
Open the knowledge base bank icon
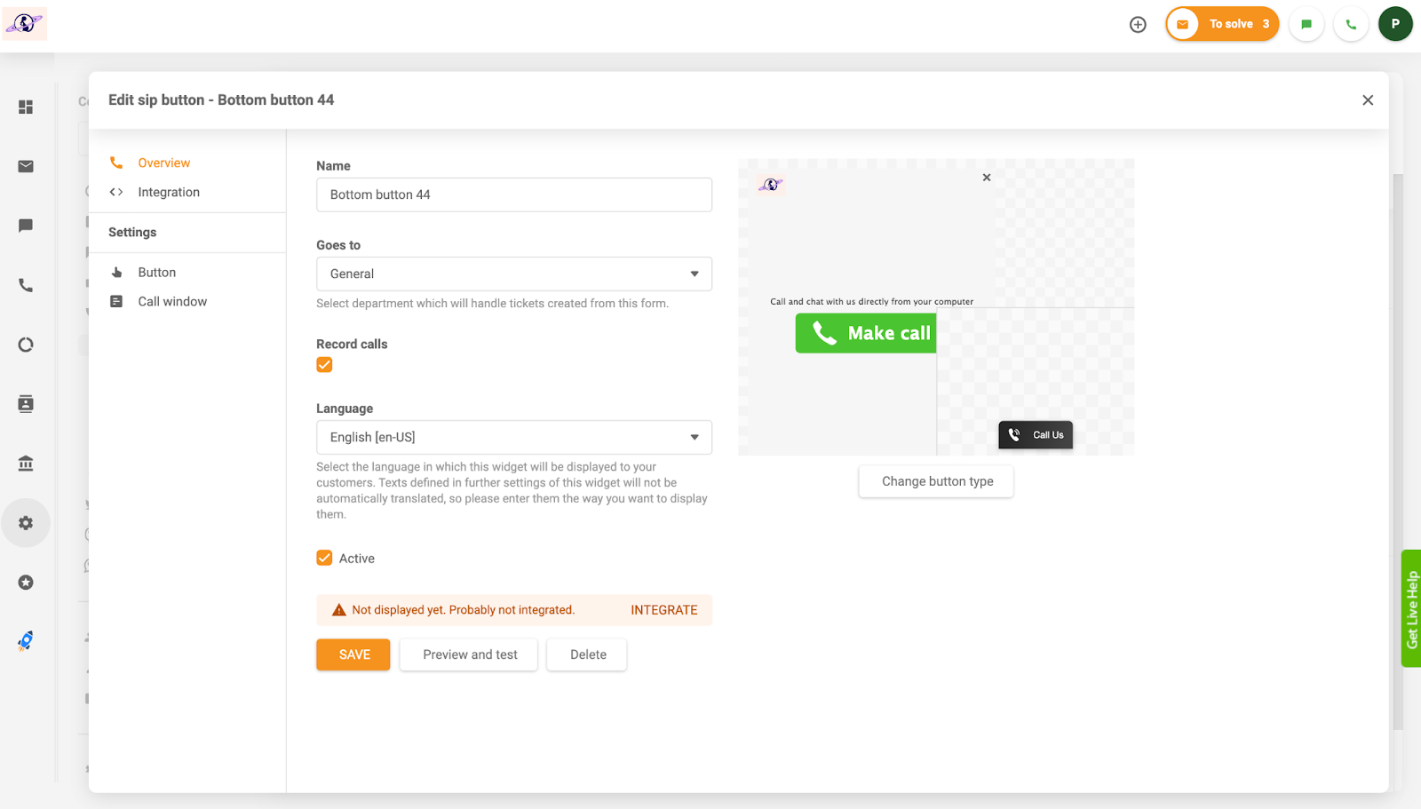(26, 464)
